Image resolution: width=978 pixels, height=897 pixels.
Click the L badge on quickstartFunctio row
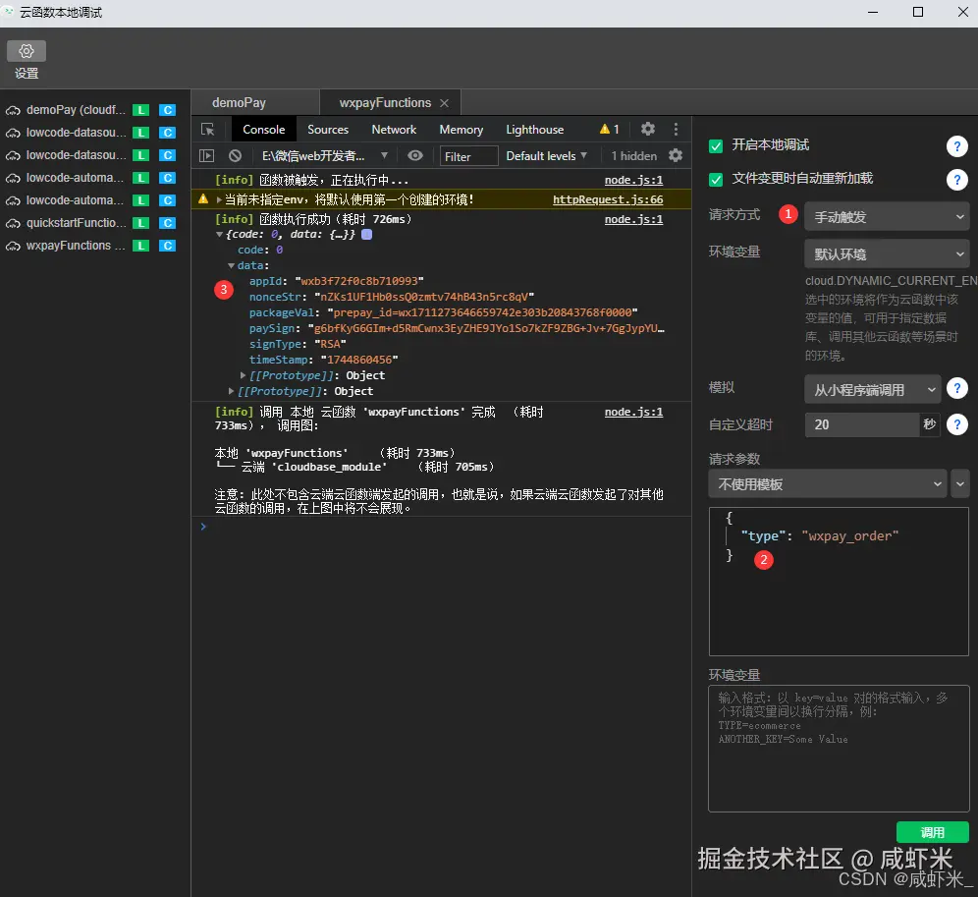(x=141, y=223)
